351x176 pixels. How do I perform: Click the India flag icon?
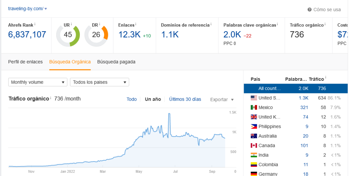[x=254, y=155]
